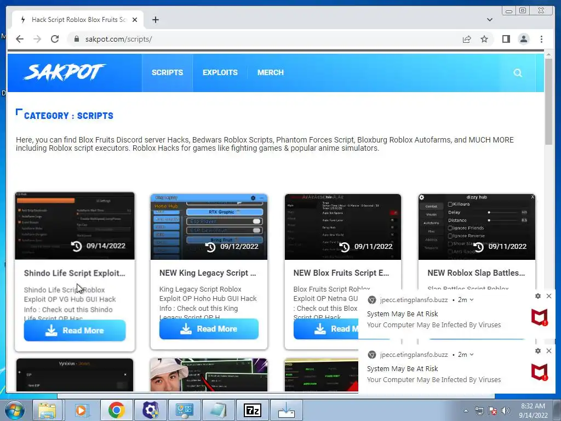View site information via lock icon
Screen dimensions: 561x421
coord(76,39)
